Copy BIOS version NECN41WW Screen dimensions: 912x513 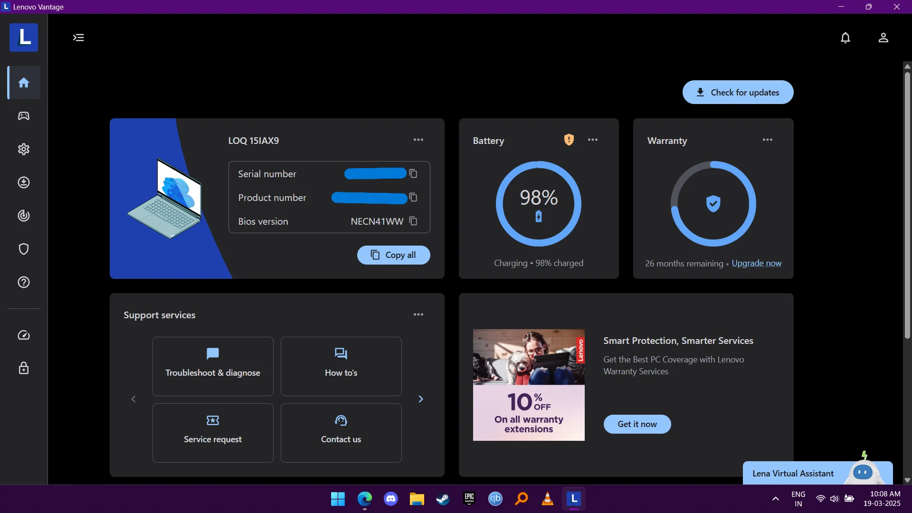point(413,221)
